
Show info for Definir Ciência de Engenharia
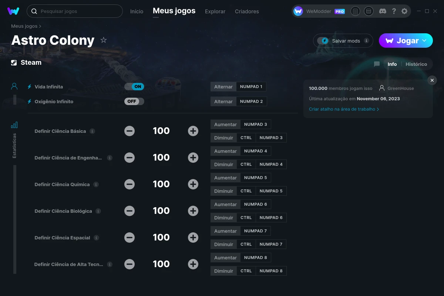pos(110,158)
